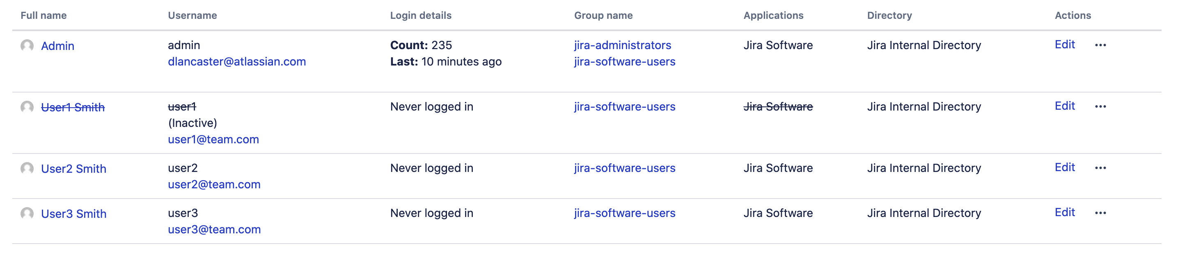Screen dimensions: 1178x253
Task: Click the avatar icon beside User2 Smith
Action: (28, 169)
